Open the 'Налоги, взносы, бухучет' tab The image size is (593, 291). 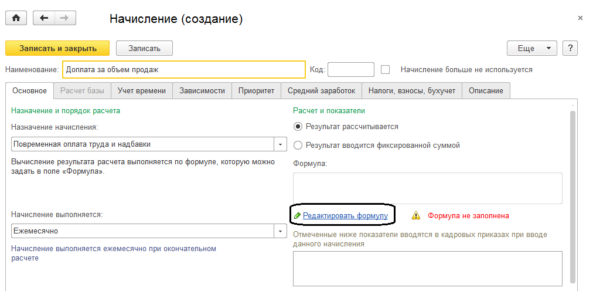[x=411, y=90]
